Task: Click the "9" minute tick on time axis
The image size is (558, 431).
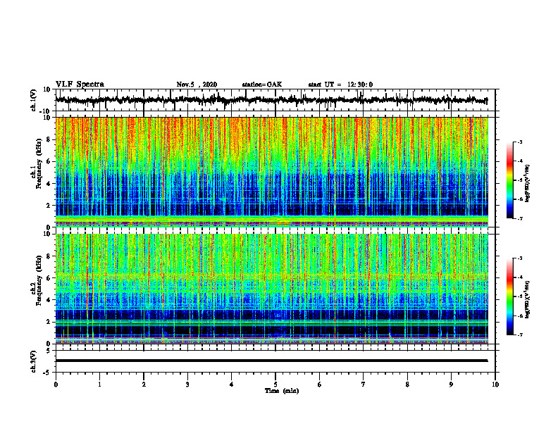Action: click(x=451, y=385)
